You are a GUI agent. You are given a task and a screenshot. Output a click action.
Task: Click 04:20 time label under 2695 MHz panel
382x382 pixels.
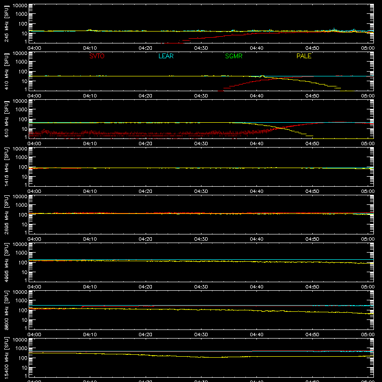point(146,239)
